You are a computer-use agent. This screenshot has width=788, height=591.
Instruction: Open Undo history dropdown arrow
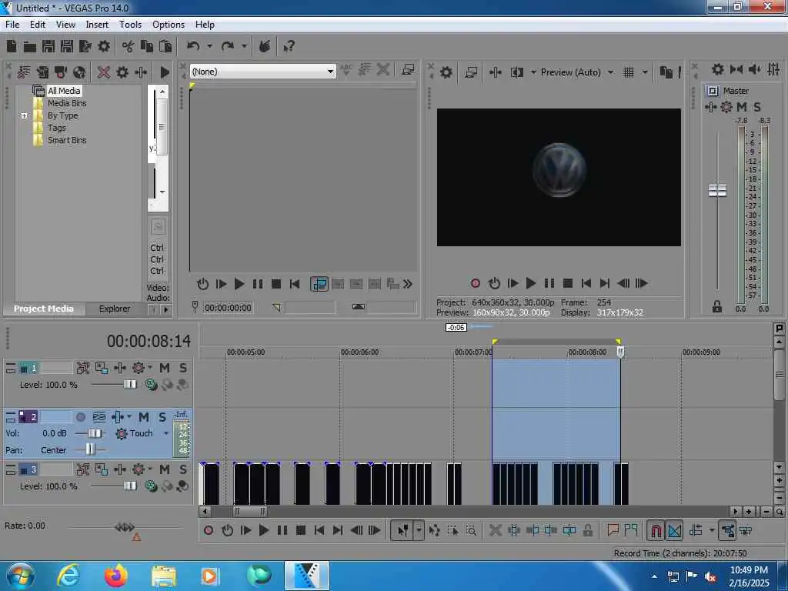pos(209,47)
